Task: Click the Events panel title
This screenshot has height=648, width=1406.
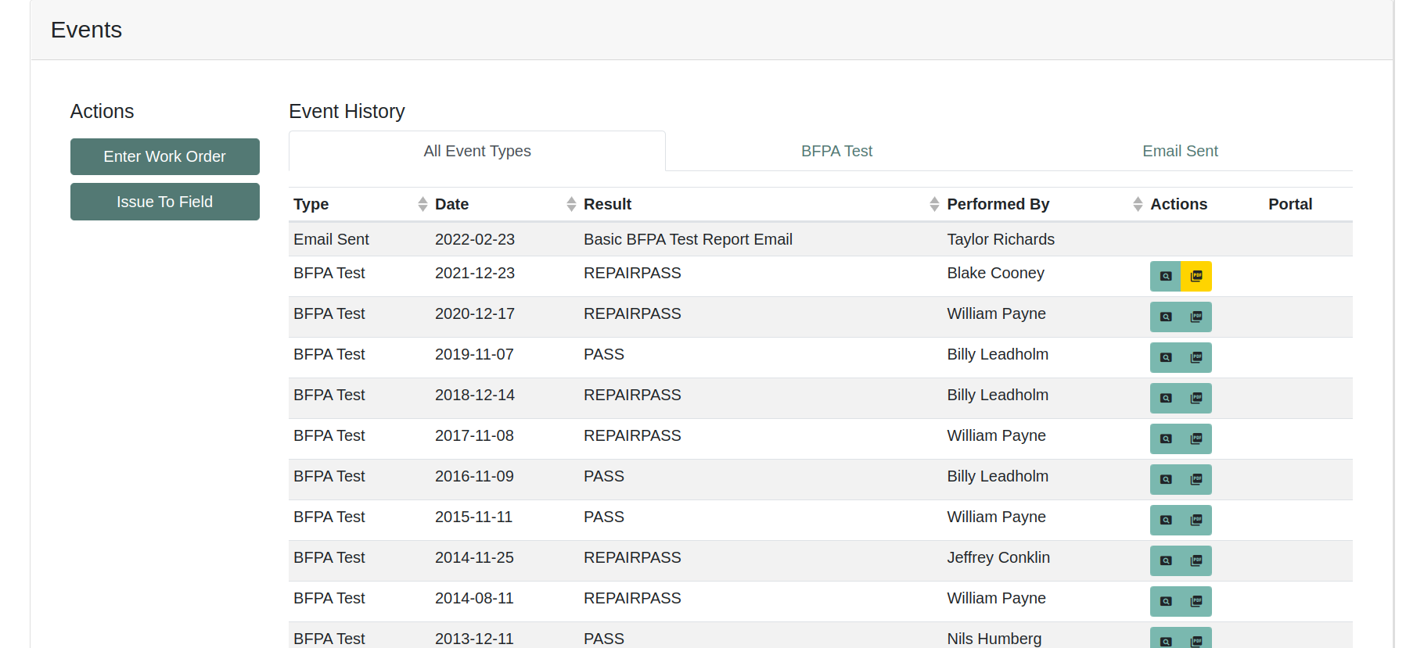Action: (x=86, y=30)
